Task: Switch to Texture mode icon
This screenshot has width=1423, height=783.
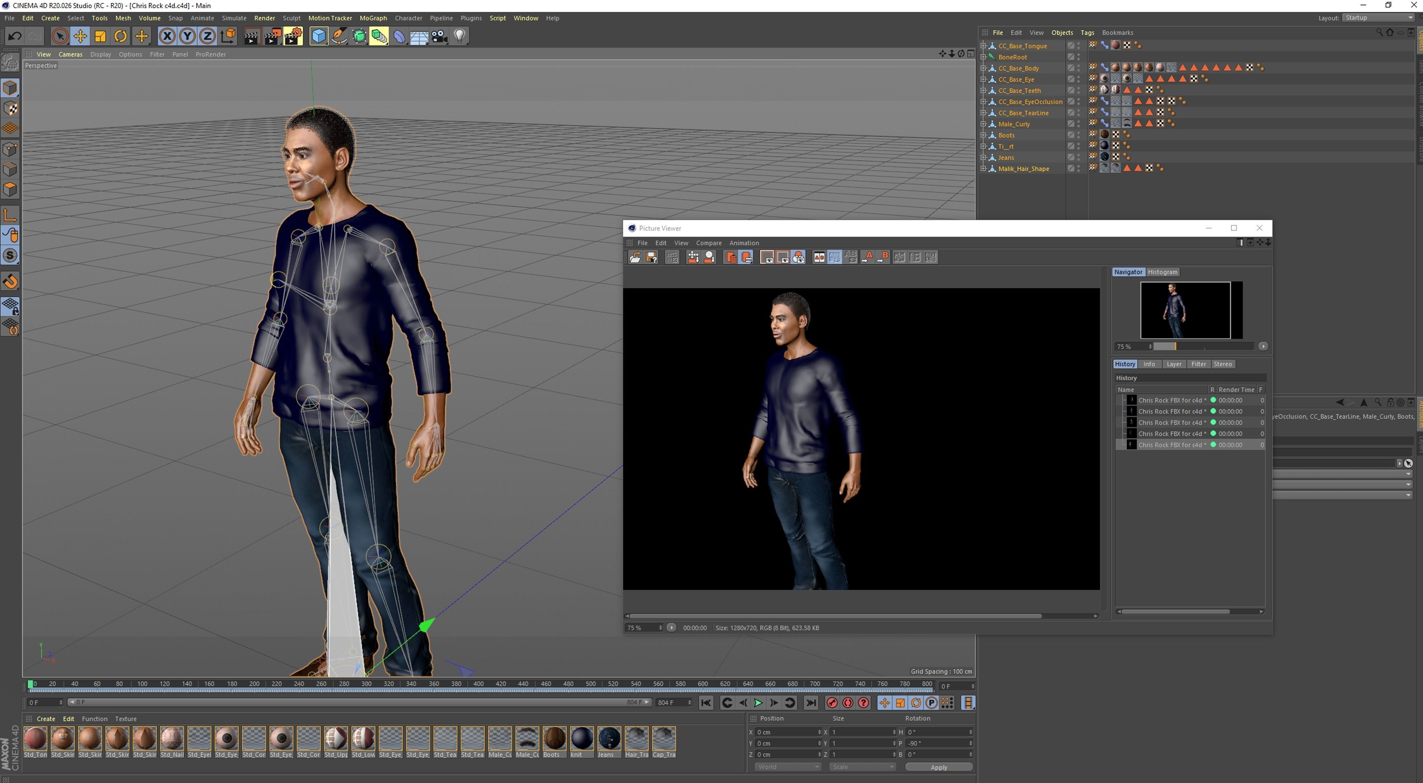Action: pyautogui.click(x=10, y=108)
